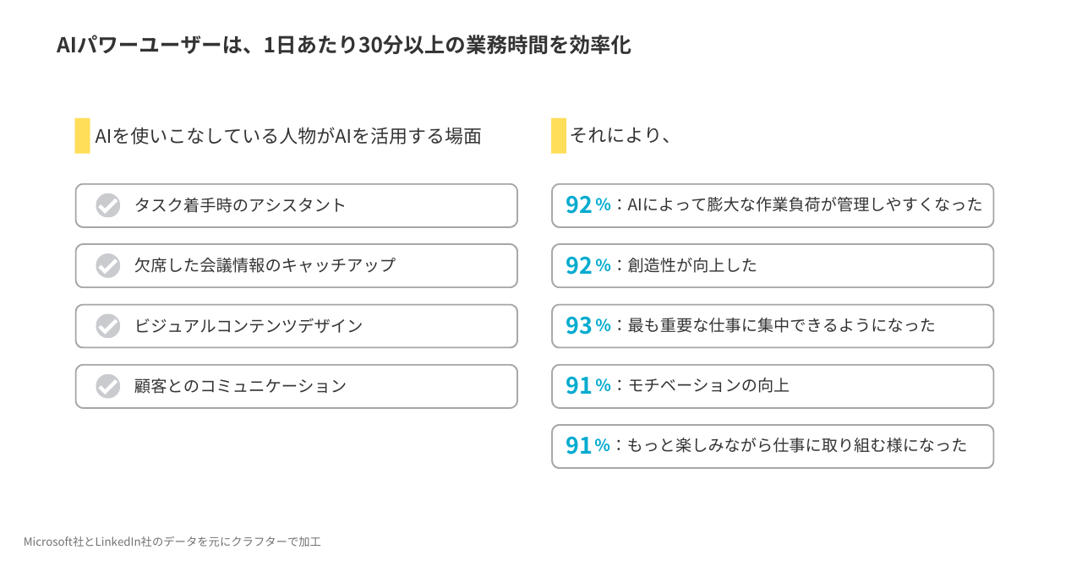Select the タスク着手時のアシスタント box
The width and height of the screenshot is (1082, 566).
pos(297,205)
